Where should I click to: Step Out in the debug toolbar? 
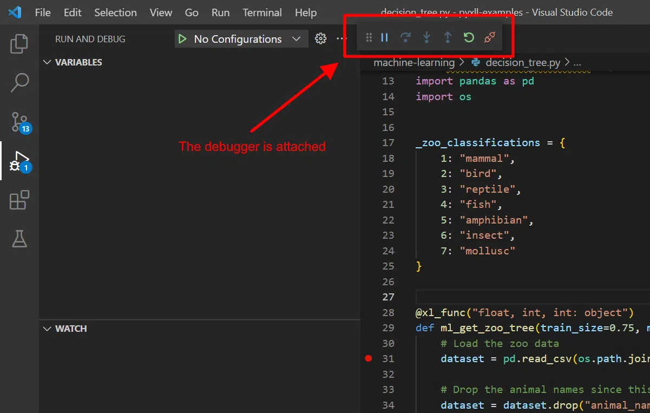point(448,37)
